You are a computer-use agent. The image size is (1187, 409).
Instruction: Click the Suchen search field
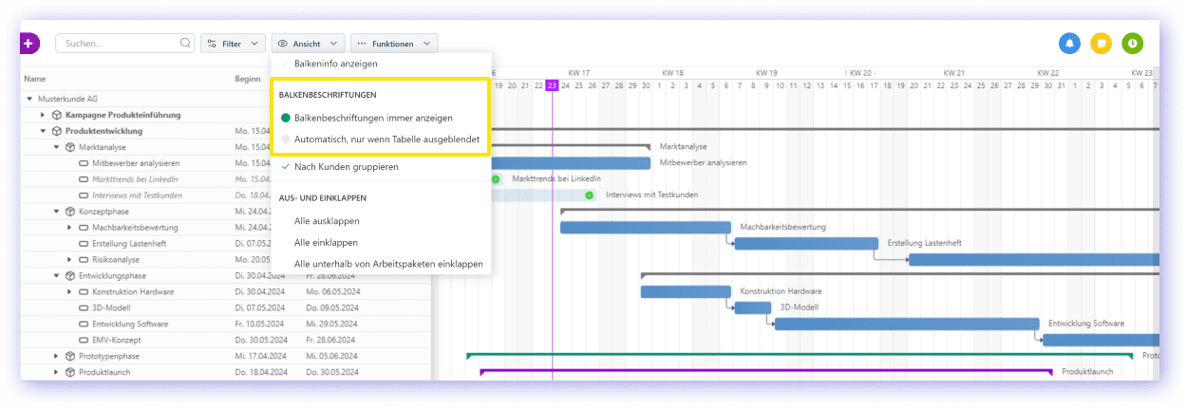click(x=114, y=44)
